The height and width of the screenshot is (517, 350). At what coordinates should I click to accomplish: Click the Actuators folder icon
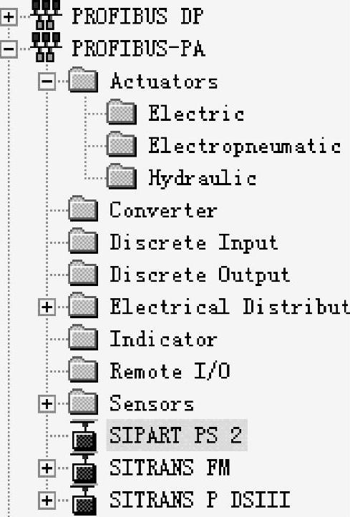(x=83, y=79)
